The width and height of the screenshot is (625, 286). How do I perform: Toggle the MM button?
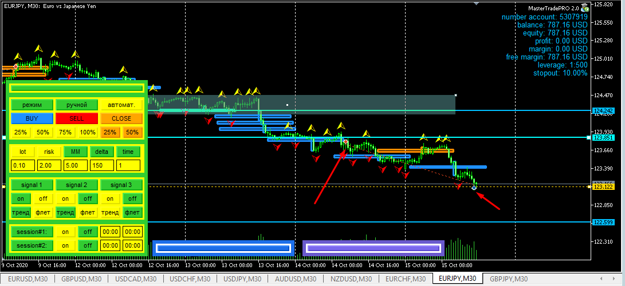click(x=76, y=152)
